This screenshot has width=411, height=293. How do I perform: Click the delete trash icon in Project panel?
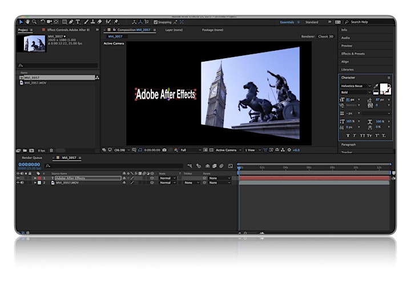pos(51,150)
